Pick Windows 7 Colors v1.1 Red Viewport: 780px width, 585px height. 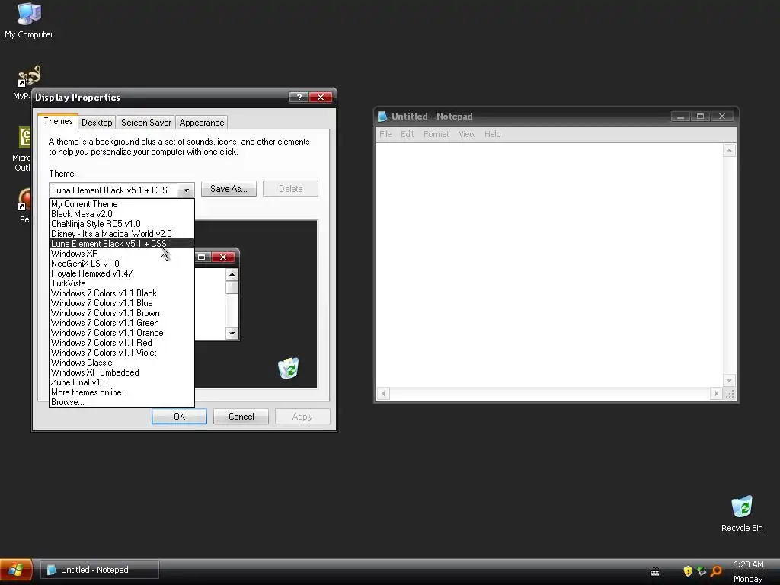tap(121, 344)
